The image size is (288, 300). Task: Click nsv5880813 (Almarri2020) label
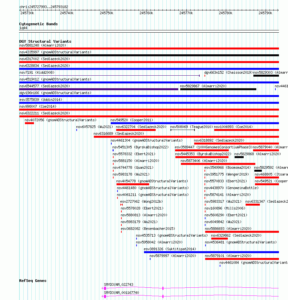144,215
